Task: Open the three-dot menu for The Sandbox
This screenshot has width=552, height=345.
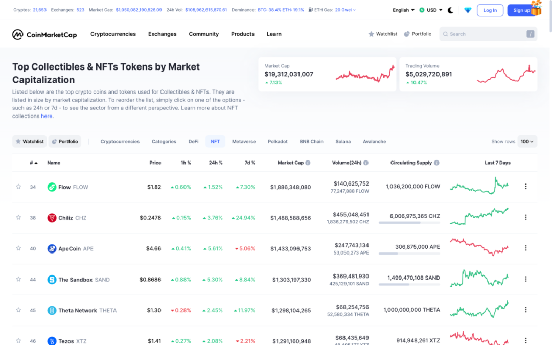Action: click(x=525, y=279)
